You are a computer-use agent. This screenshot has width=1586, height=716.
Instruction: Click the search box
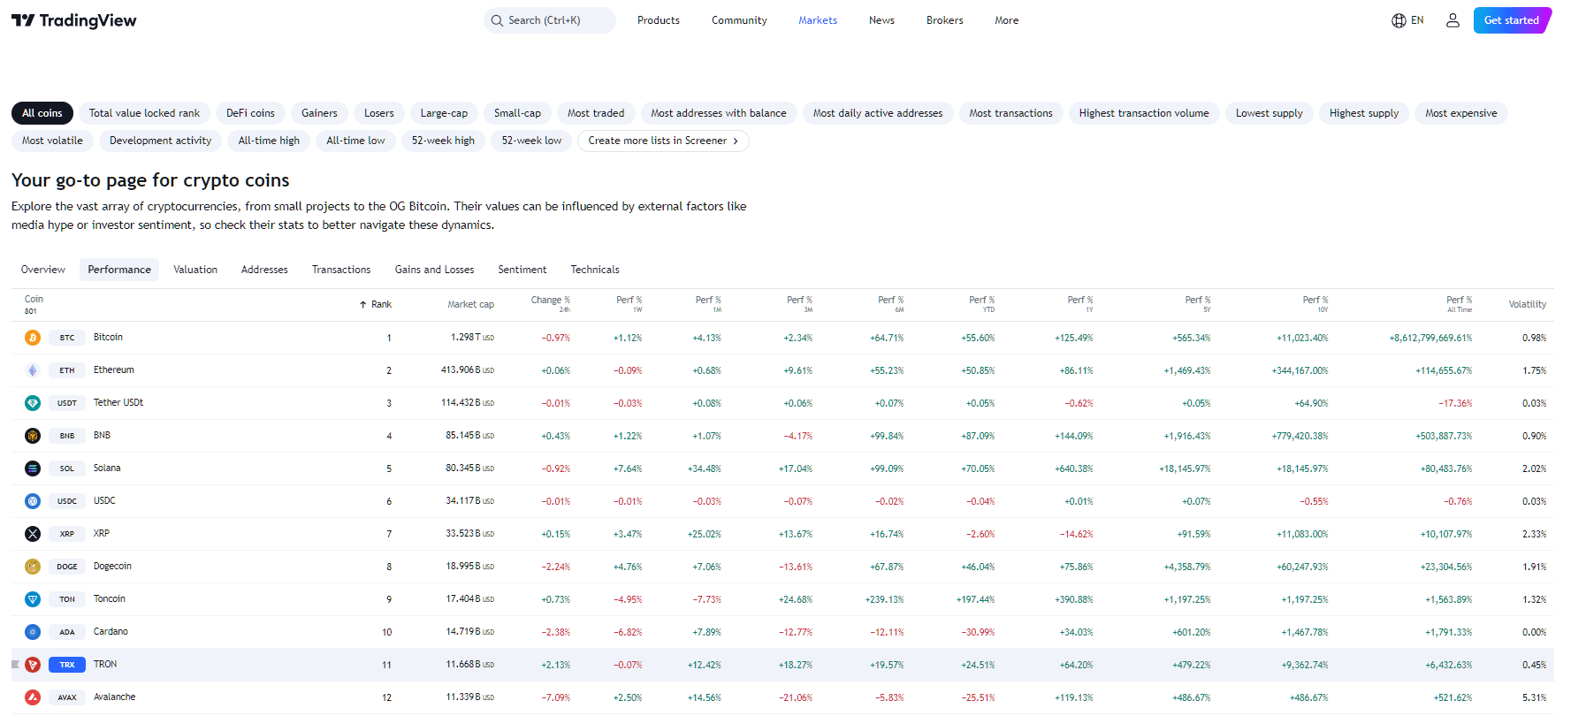[550, 20]
